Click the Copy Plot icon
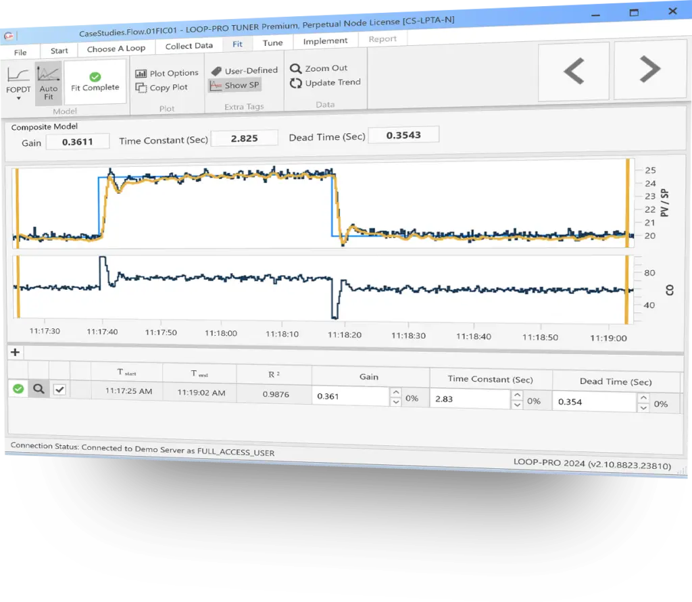 tap(141, 88)
